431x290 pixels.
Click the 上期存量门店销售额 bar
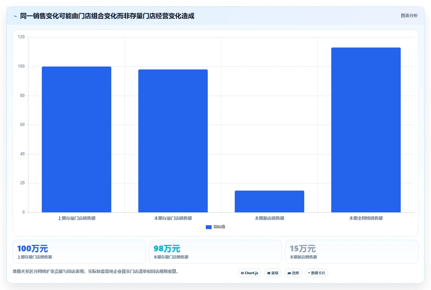76,140
